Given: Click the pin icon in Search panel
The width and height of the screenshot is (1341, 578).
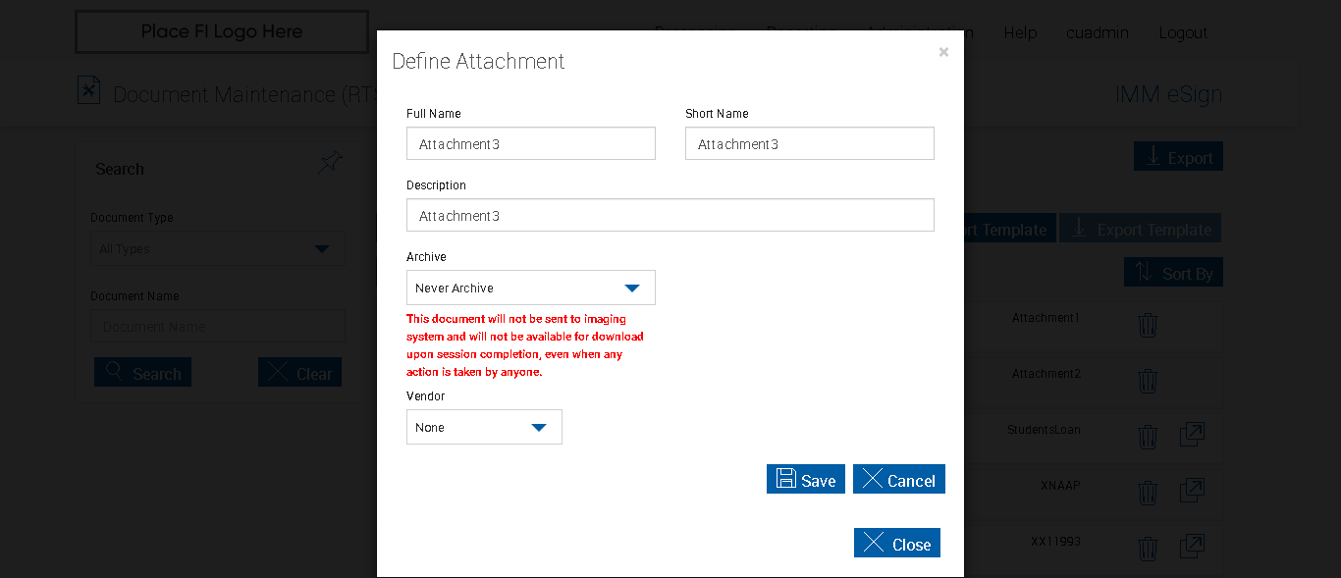Looking at the screenshot, I should 330,164.
